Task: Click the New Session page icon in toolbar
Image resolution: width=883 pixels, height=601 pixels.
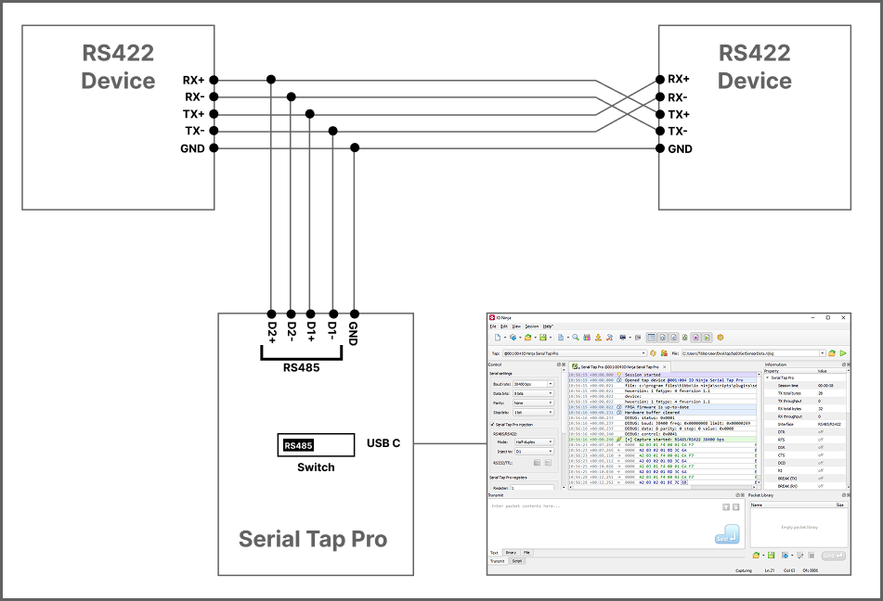Action: (498, 337)
